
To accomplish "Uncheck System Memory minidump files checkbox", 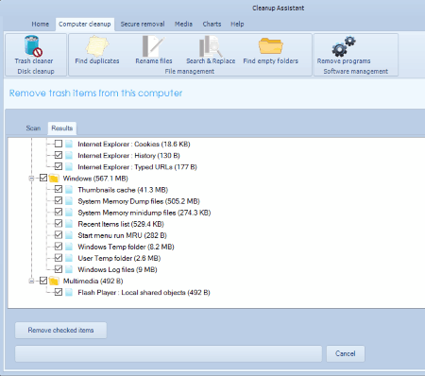I will coord(59,212).
